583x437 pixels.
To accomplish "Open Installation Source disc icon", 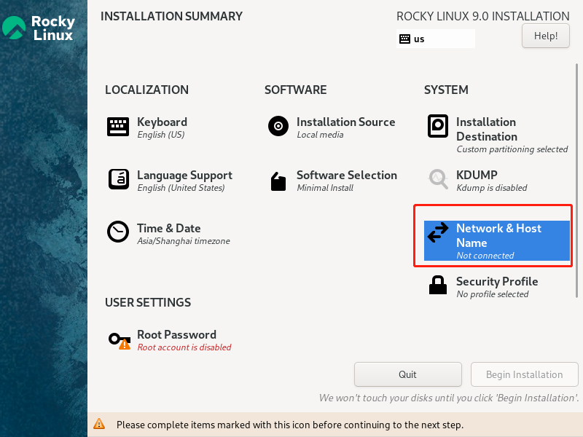I will [278, 127].
